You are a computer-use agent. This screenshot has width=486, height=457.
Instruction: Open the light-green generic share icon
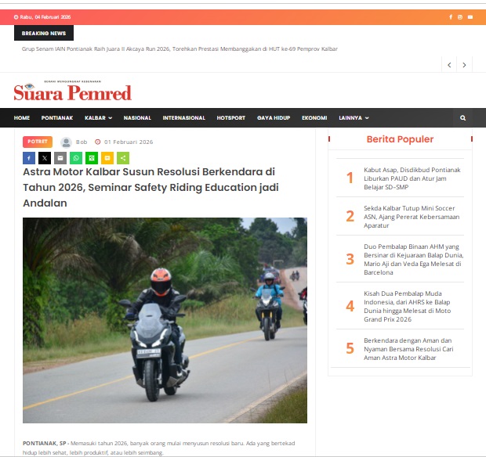123,158
